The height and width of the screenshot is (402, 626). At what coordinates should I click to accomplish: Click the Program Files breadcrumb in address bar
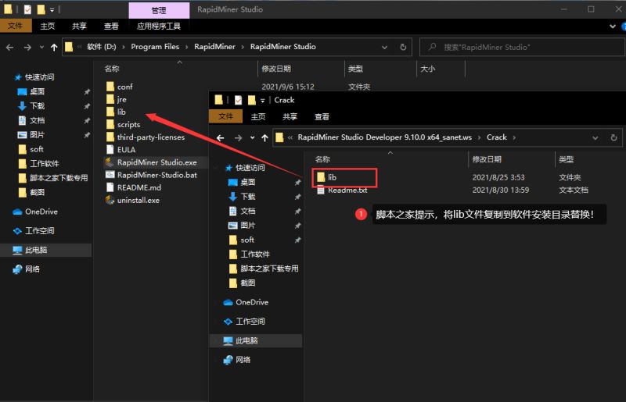click(x=155, y=47)
